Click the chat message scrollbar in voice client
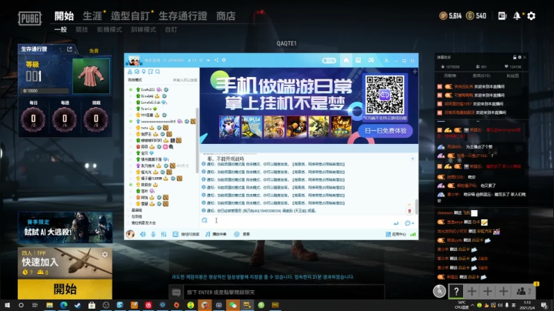 (416, 206)
